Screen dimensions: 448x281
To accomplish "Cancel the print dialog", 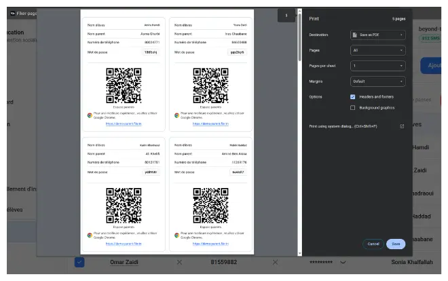I will point(373,244).
